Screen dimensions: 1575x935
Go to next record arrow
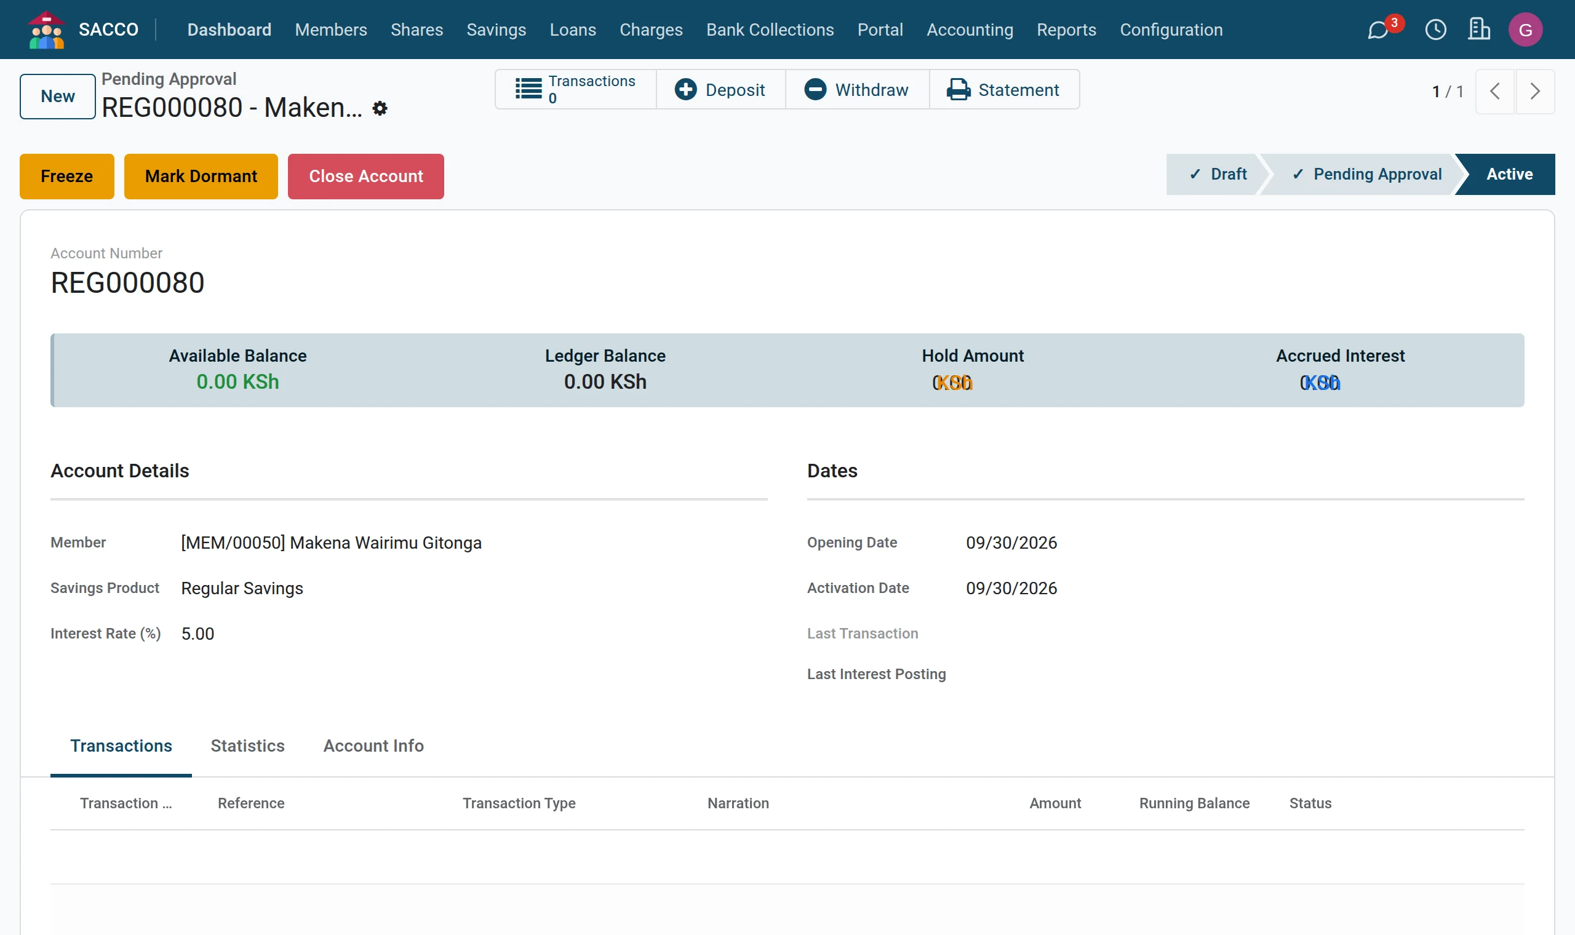[1534, 92]
